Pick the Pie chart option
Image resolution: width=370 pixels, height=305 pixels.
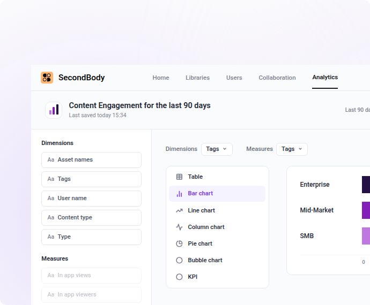tap(217, 243)
